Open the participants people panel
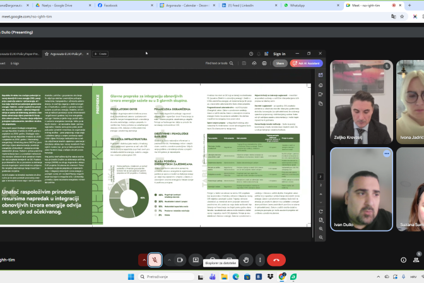 coord(416,260)
